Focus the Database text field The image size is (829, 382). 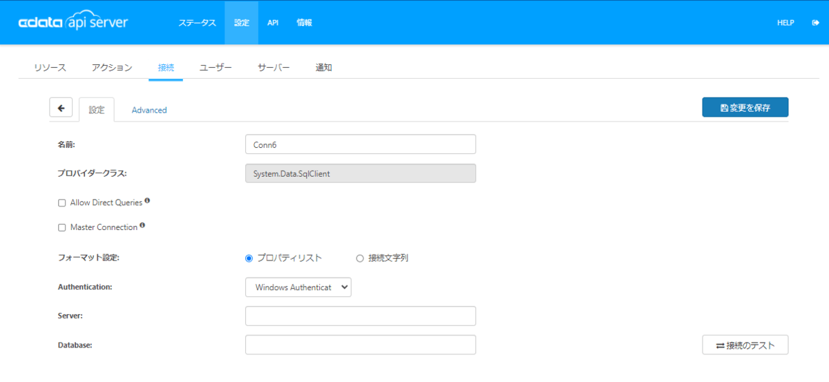pos(360,345)
